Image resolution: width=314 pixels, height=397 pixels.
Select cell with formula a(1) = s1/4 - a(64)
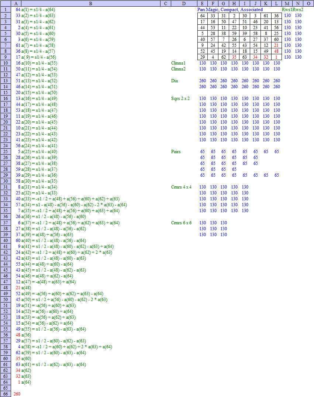pyautogui.click(x=38, y=10)
